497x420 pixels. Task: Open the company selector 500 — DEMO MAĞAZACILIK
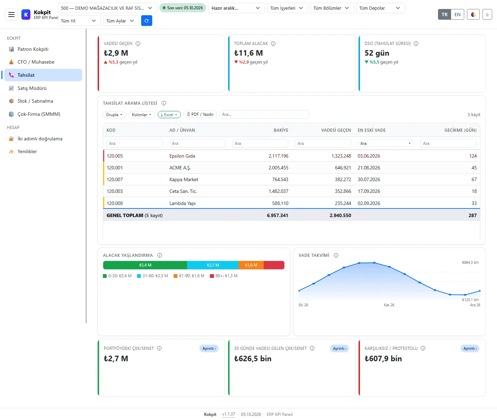coord(108,8)
